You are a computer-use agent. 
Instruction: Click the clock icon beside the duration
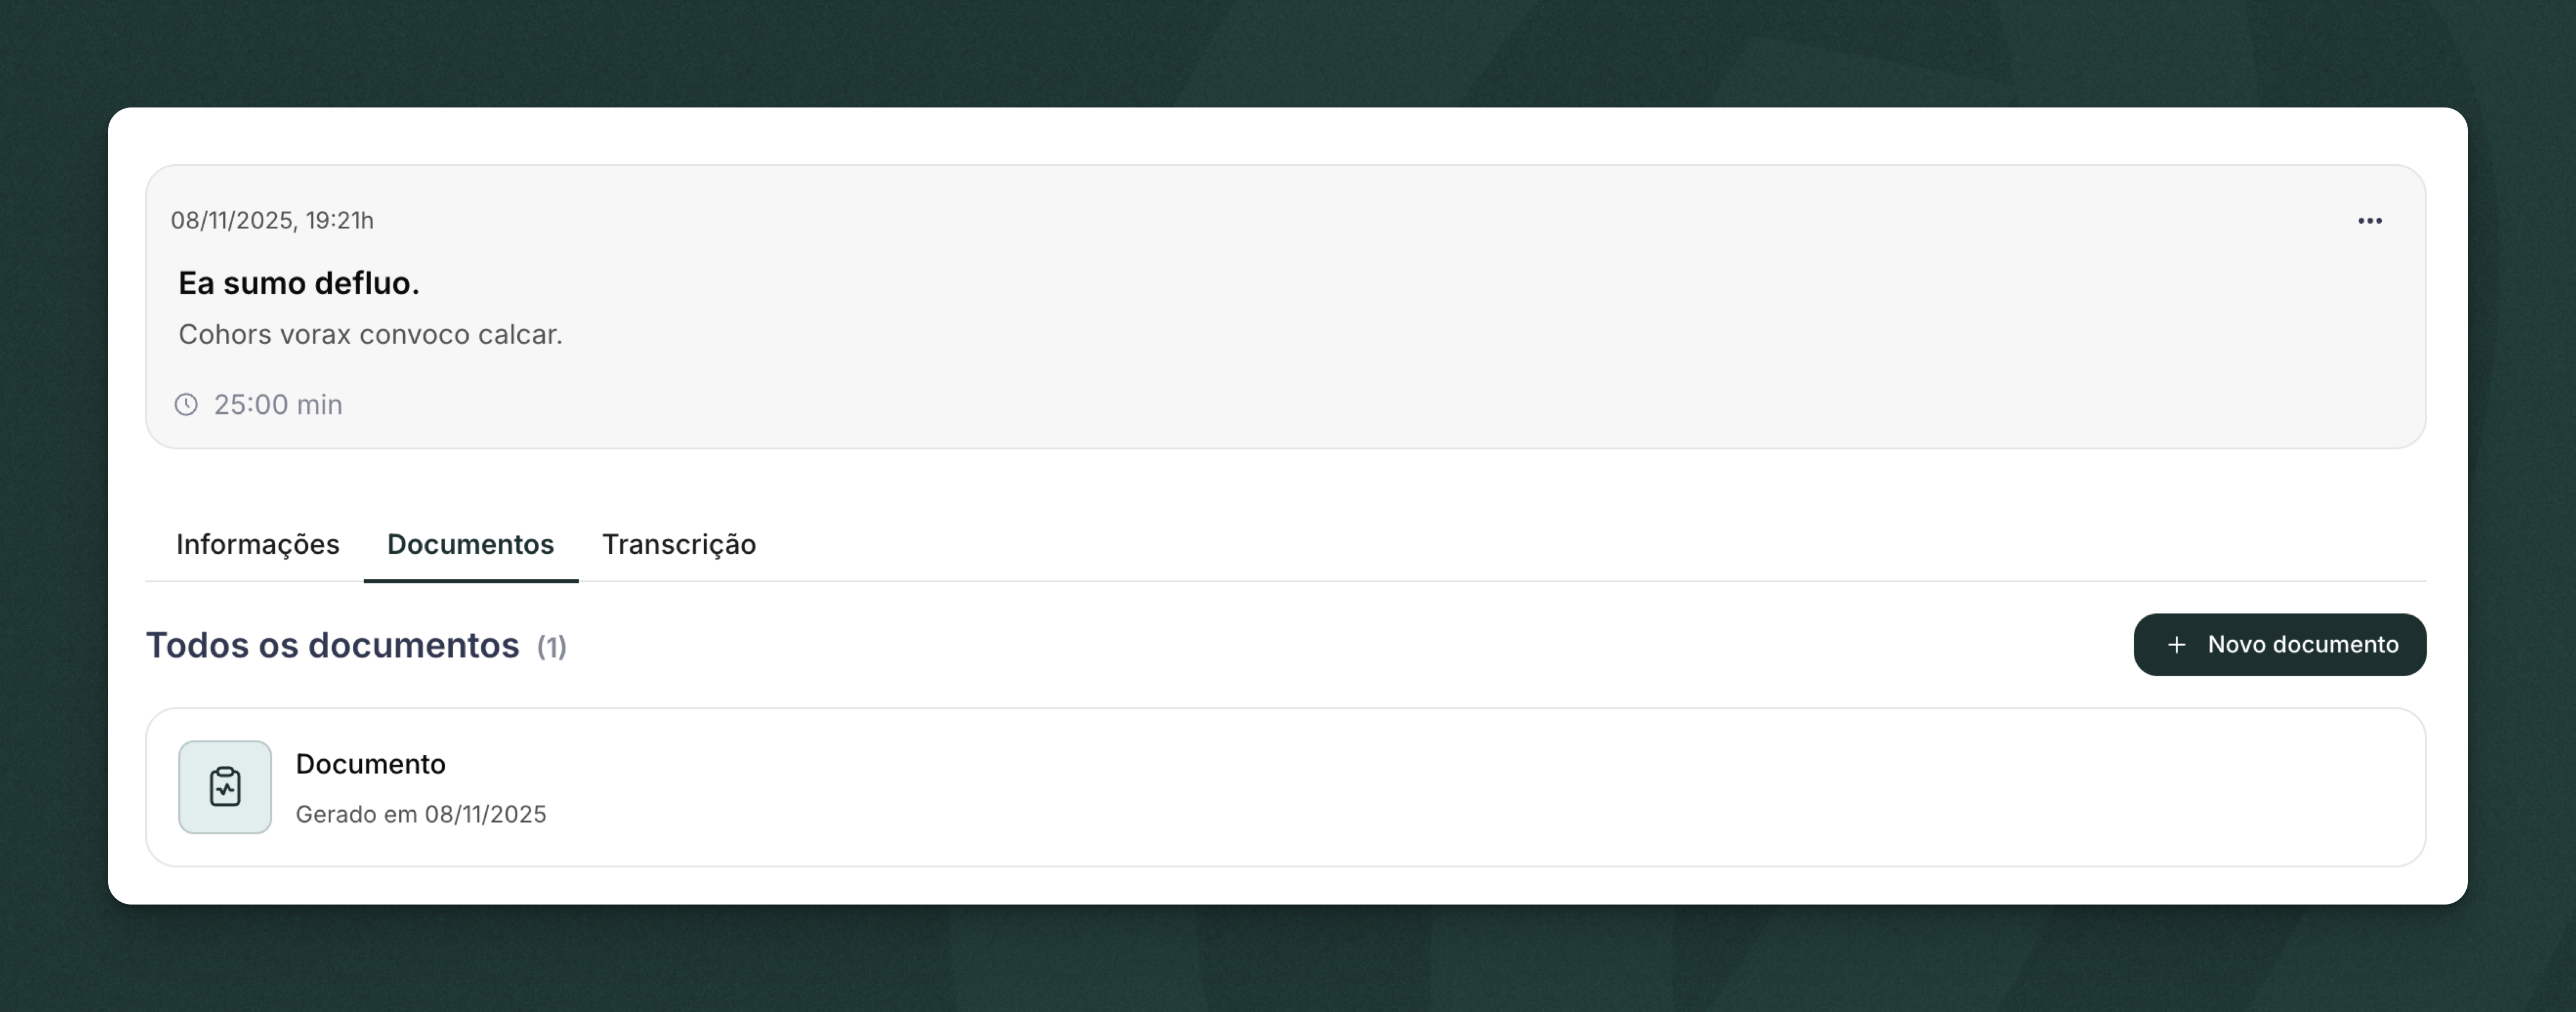[x=186, y=405]
